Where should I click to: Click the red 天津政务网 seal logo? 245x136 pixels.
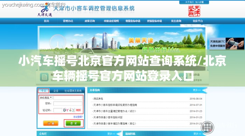pyautogui.click(x=194, y=11)
